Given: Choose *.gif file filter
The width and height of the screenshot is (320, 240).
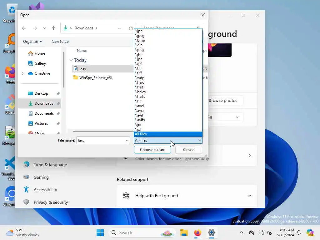Looking at the screenshot, I should (168, 64).
